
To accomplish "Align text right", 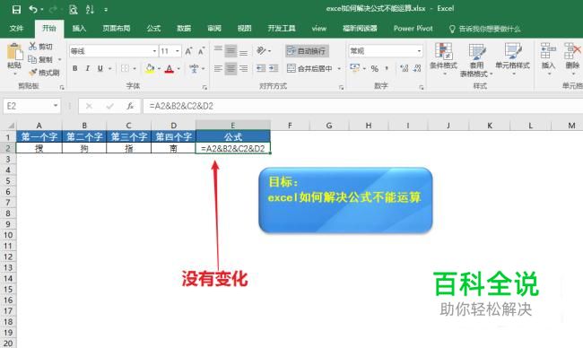I will (x=244, y=68).
